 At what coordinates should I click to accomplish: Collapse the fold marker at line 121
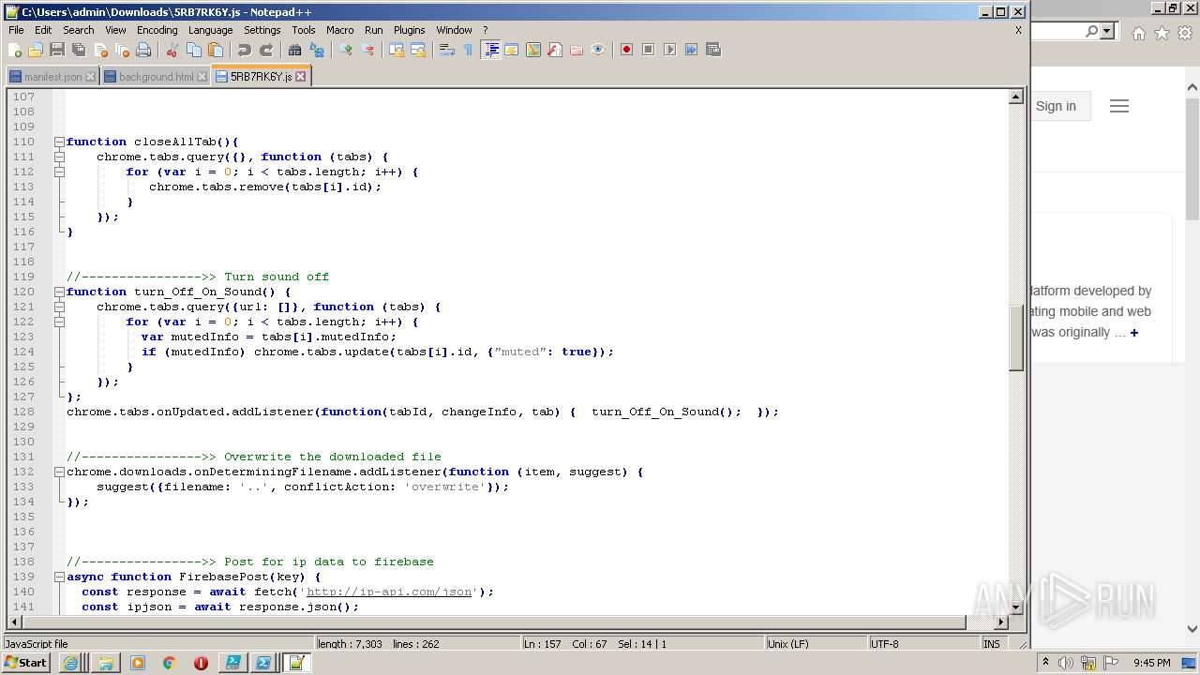pyautogui.click(x=59, y=307)
